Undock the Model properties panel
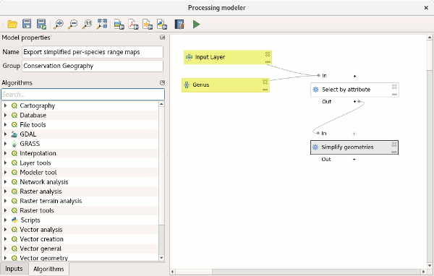Screen dimensions: 434x276 click(163, 38)
